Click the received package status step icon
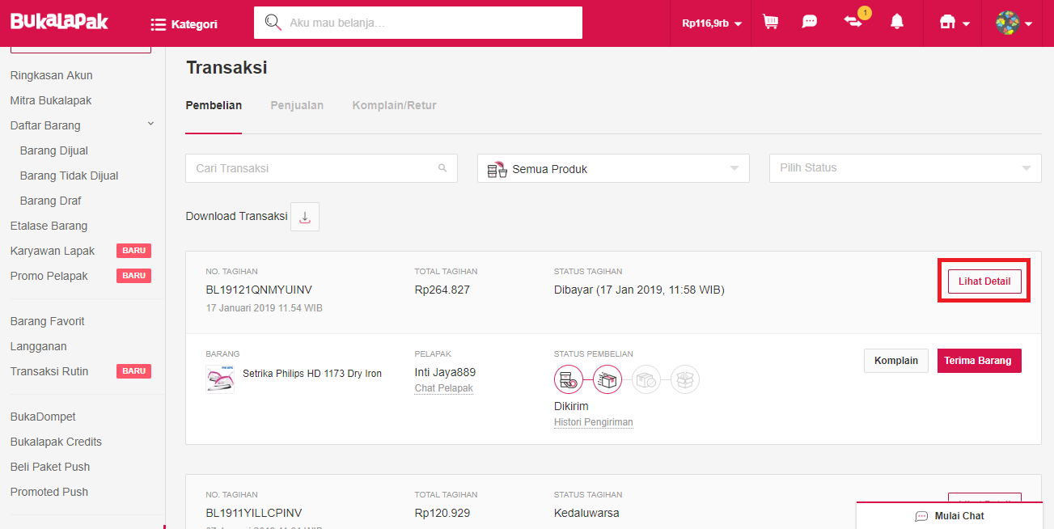 [646, 379]
